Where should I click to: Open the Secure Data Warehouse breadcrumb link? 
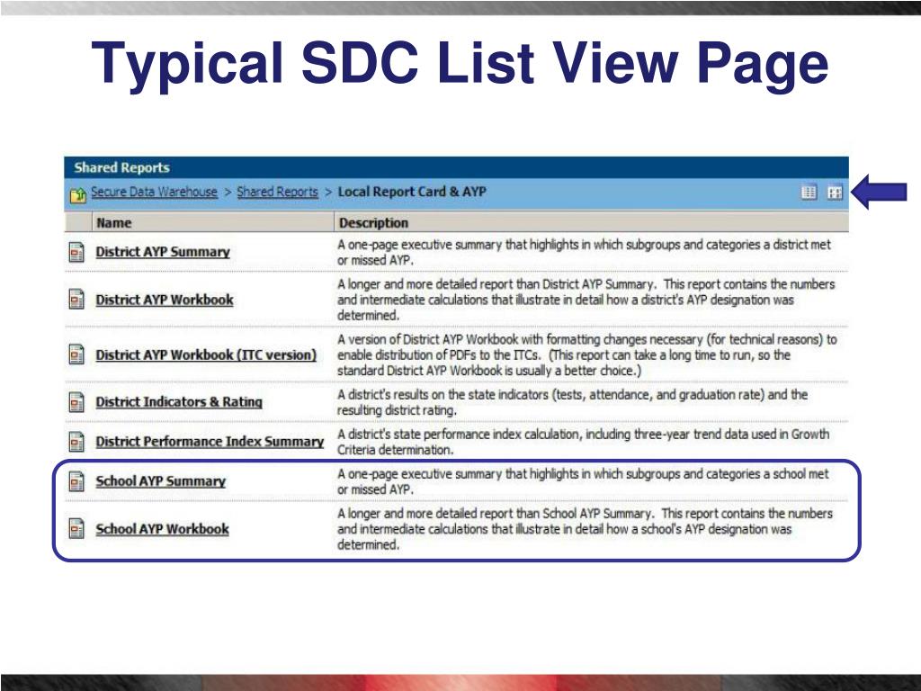click(154, 193)
